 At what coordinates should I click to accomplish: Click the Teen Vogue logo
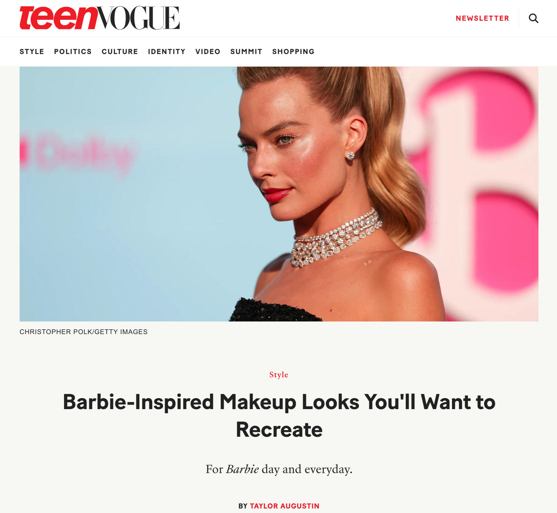99,18
